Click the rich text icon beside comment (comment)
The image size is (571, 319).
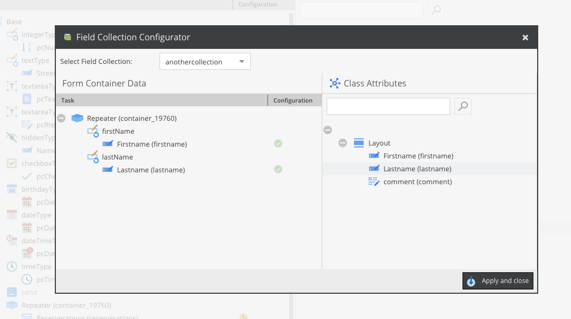(374, 181)
